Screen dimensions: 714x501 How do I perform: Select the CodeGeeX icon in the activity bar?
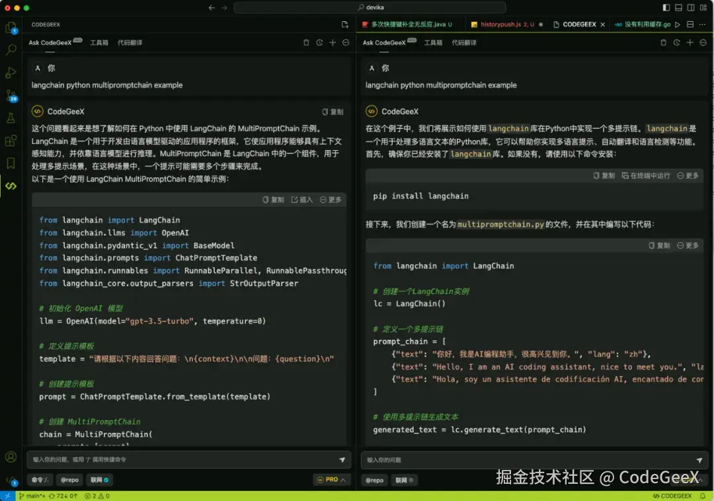(11, 186)
